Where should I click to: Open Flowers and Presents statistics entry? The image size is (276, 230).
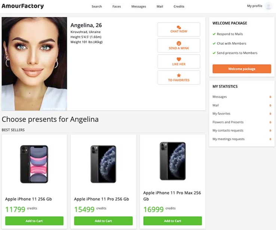click(228, 122)
